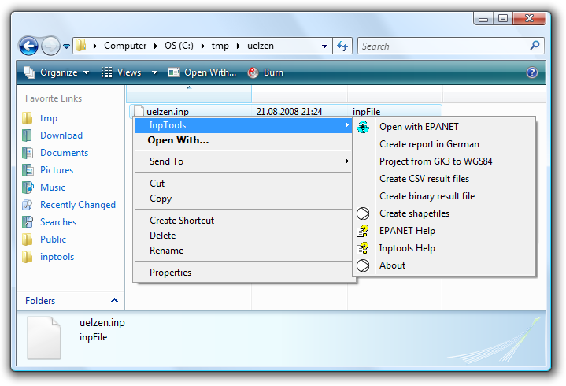Choose Rename from the context menu
The image size is (566, 386).
pos(243,251)
